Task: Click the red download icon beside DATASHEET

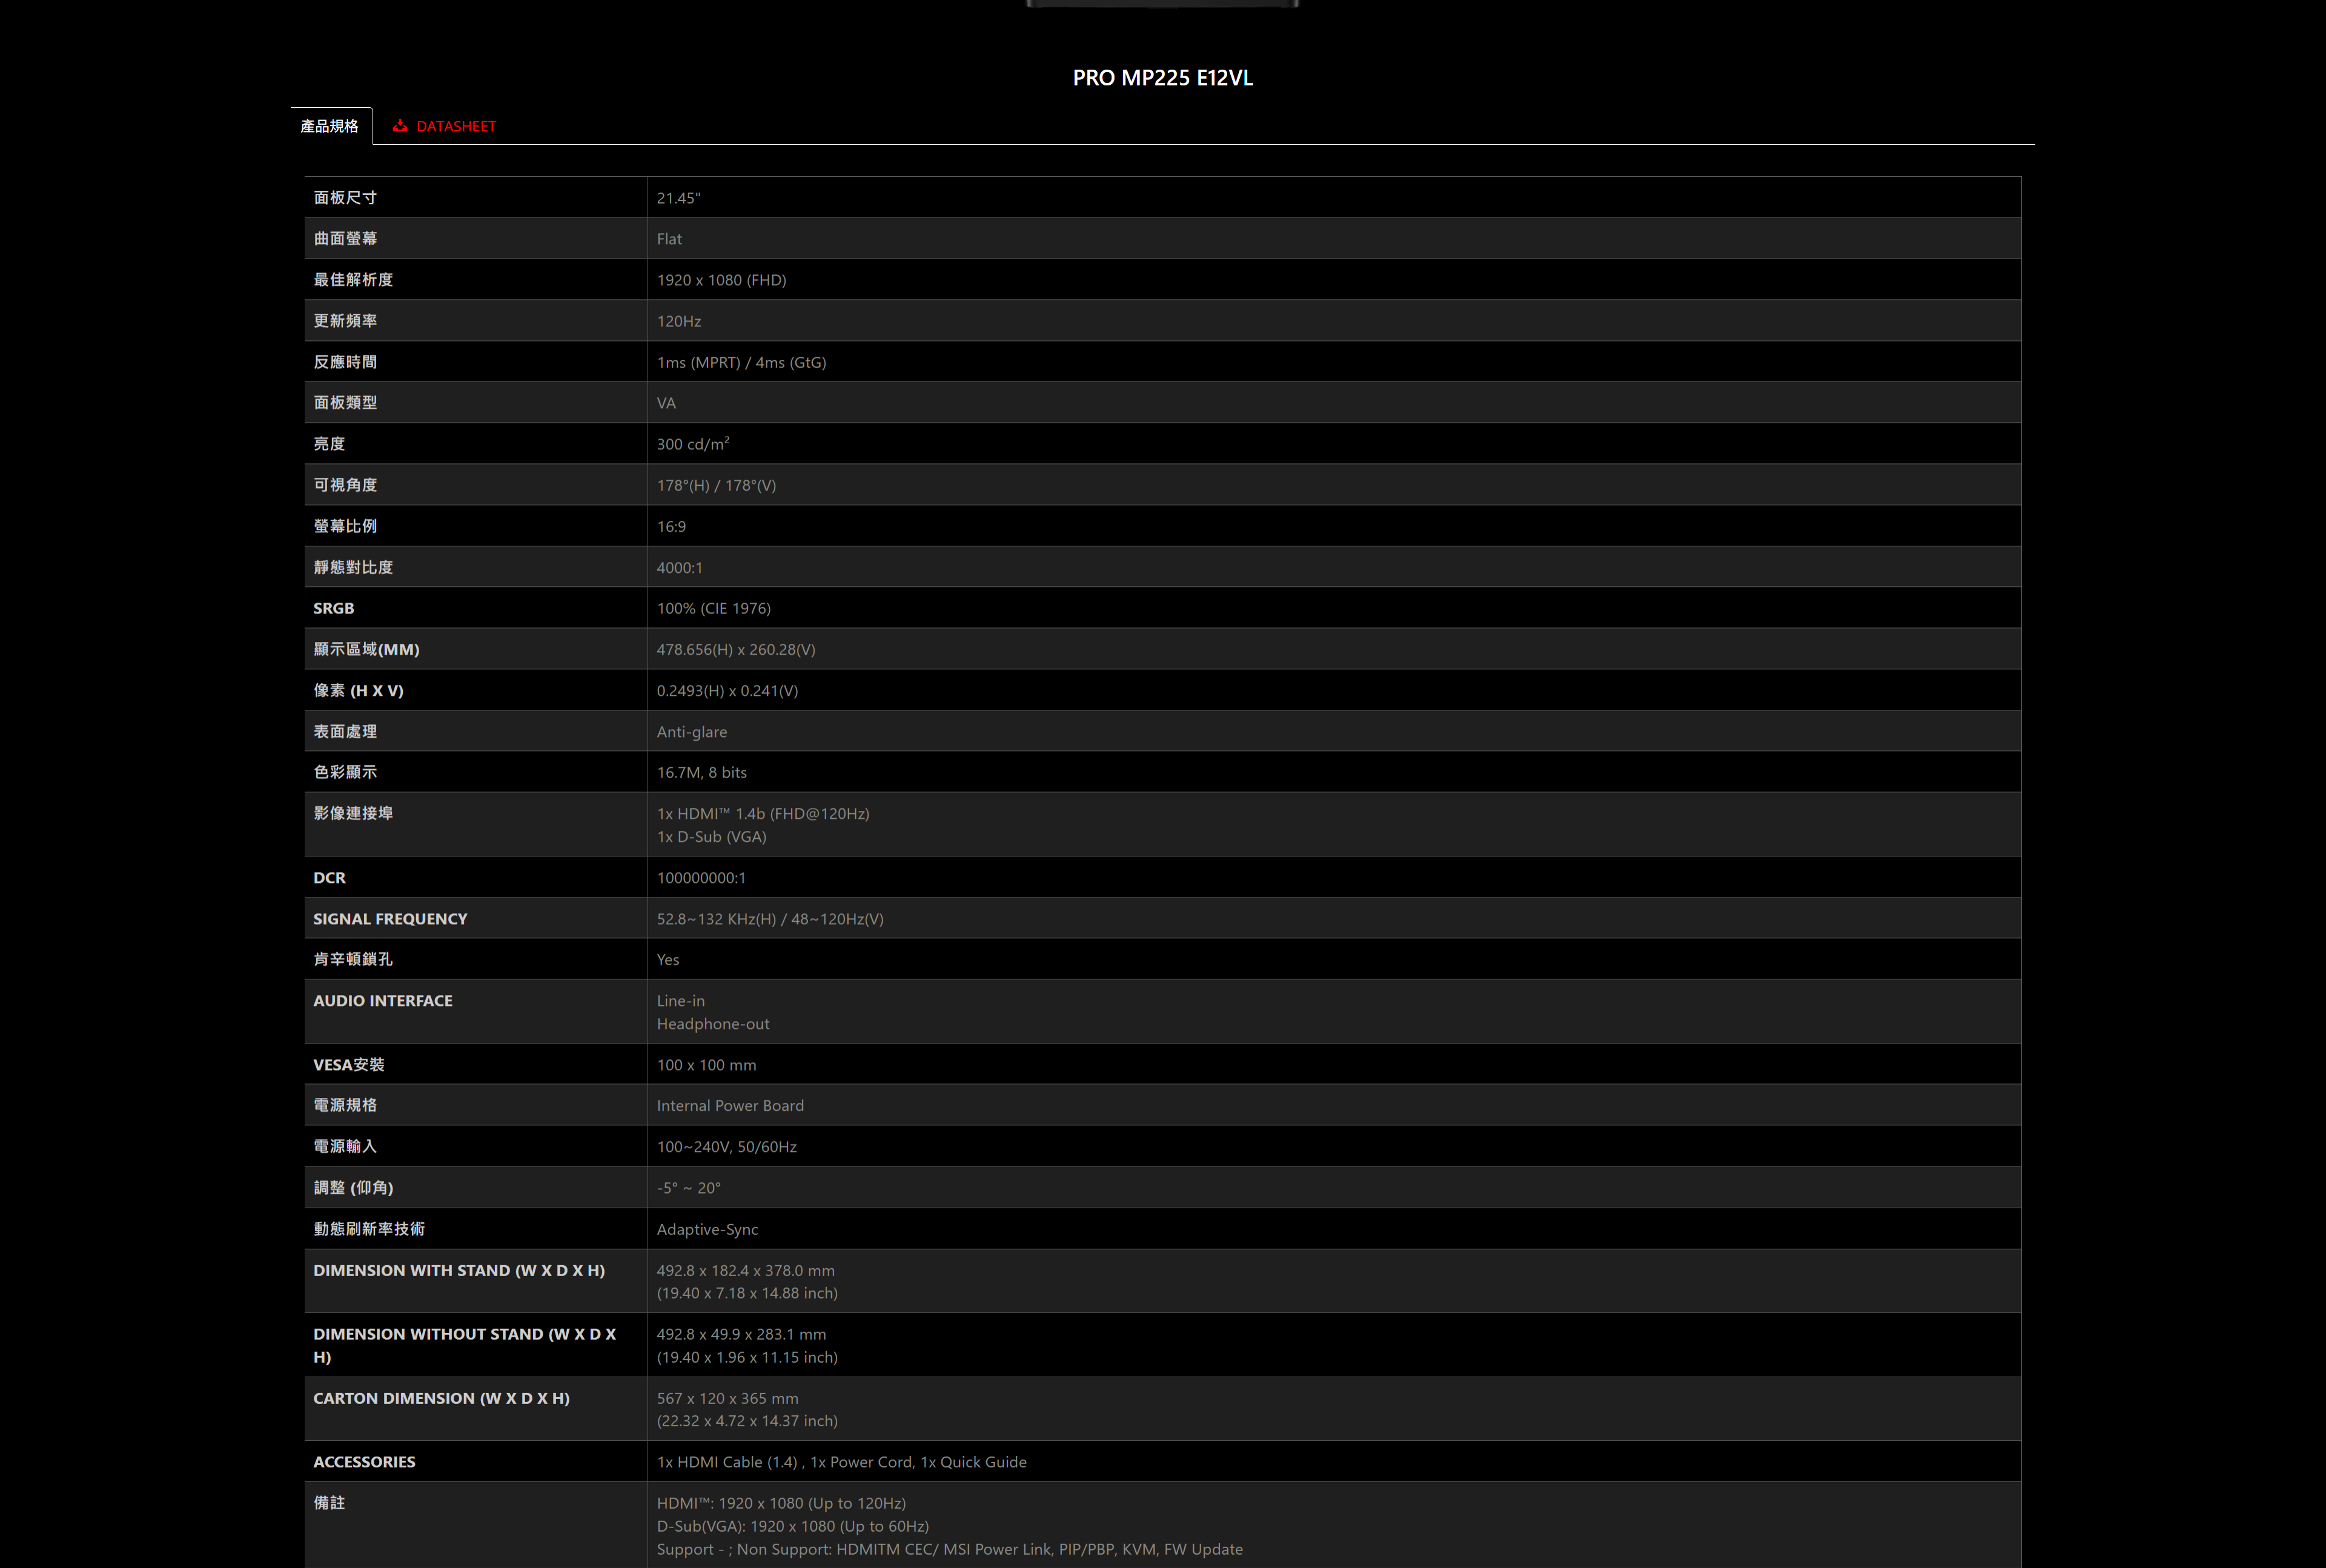Action: point(400,126)
